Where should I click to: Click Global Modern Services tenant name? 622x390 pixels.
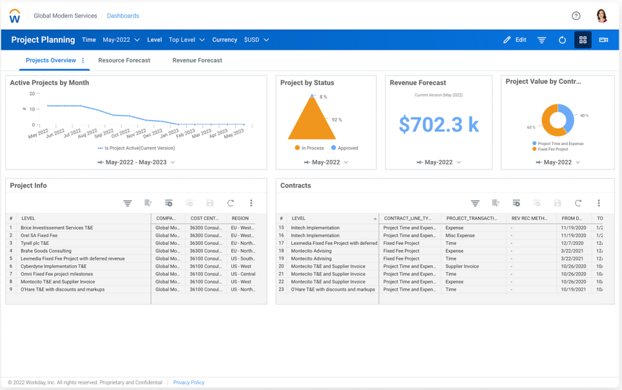coord(65,16)
